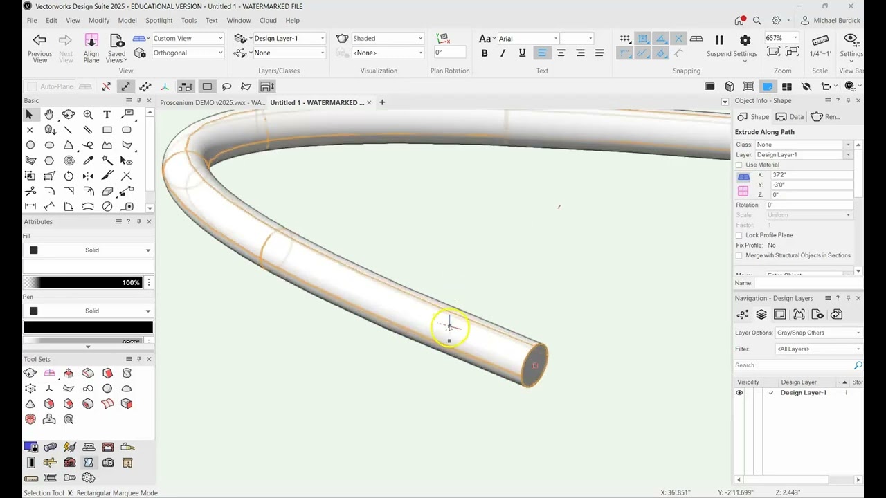Toggle Snap to Object
This screenshot has height=498, width=886.
[x=643, y=39]
